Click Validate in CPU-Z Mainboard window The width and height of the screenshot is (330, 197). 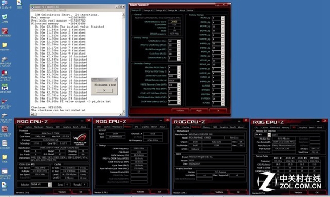(x=219, y=192)
